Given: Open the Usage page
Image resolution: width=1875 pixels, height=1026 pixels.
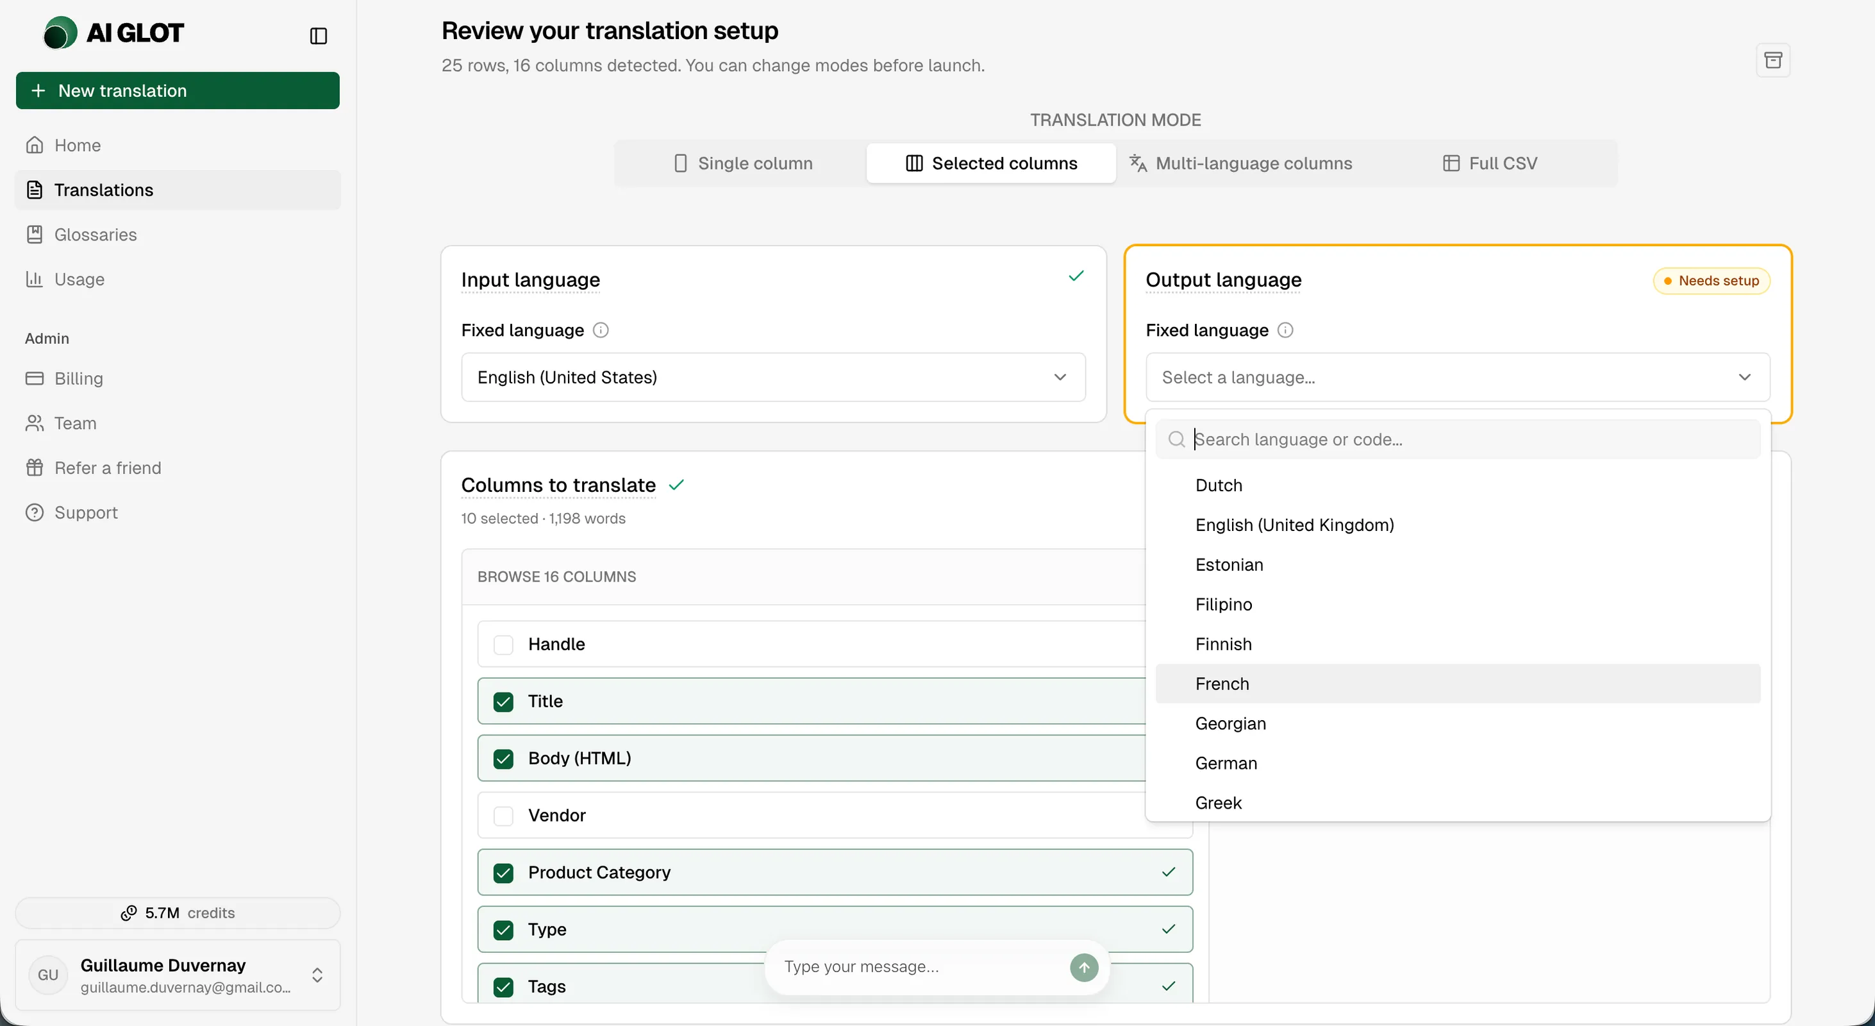Looking at the screenshot, I should (178, 279).
